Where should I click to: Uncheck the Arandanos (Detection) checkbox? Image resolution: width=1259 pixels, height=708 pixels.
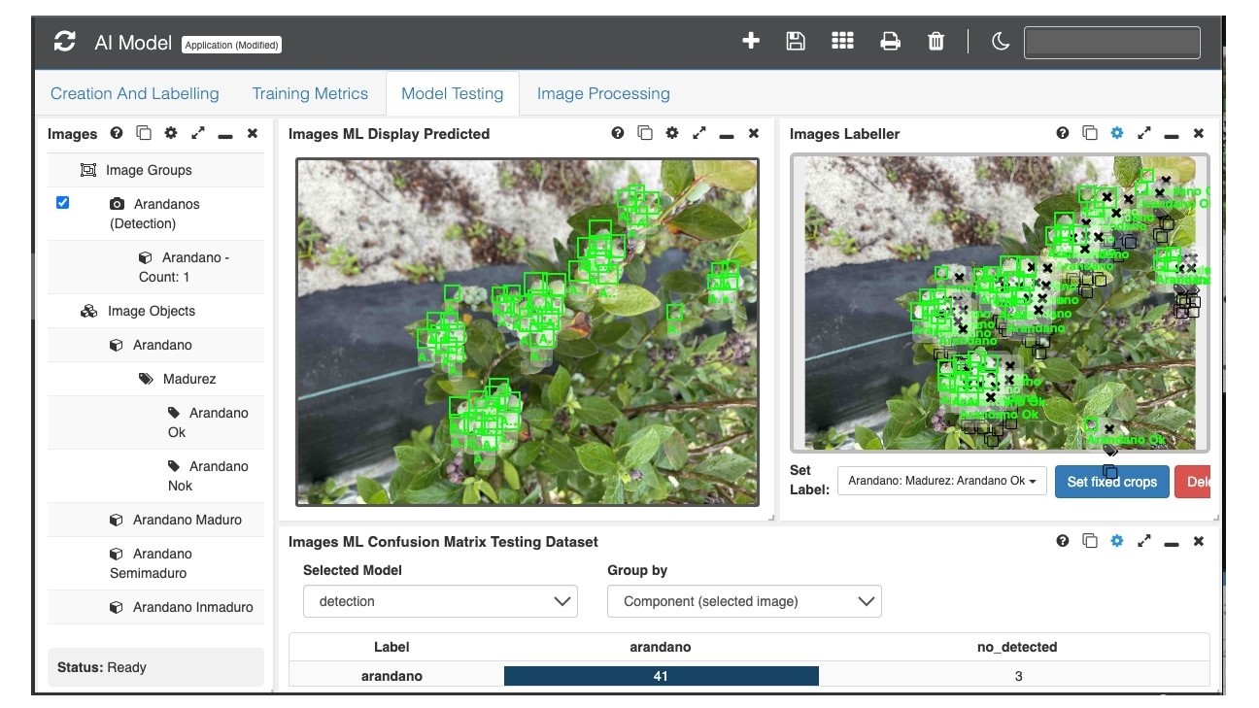pyautogui.click(x=63, y=203)
